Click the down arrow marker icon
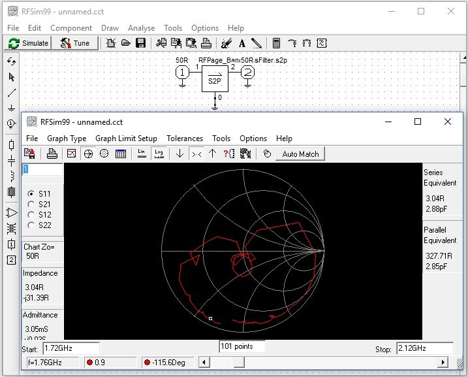Viewport: 468px width, 377px height. tap(179, 154)
